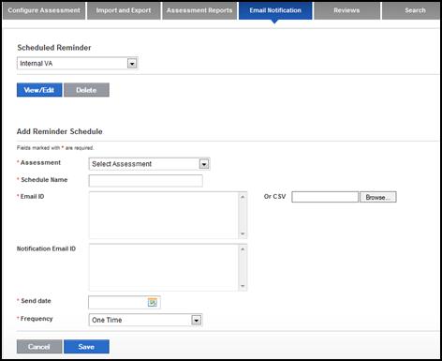Select the Email Notification tab

click(x=275, y=10)
